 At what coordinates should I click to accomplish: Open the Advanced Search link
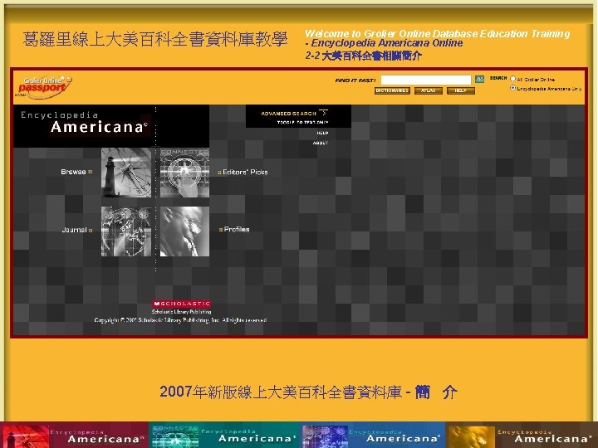point(289,114)
